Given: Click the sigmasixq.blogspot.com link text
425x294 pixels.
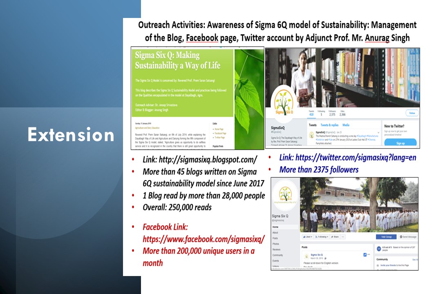Looking at the screenshot, I should 208,159.
